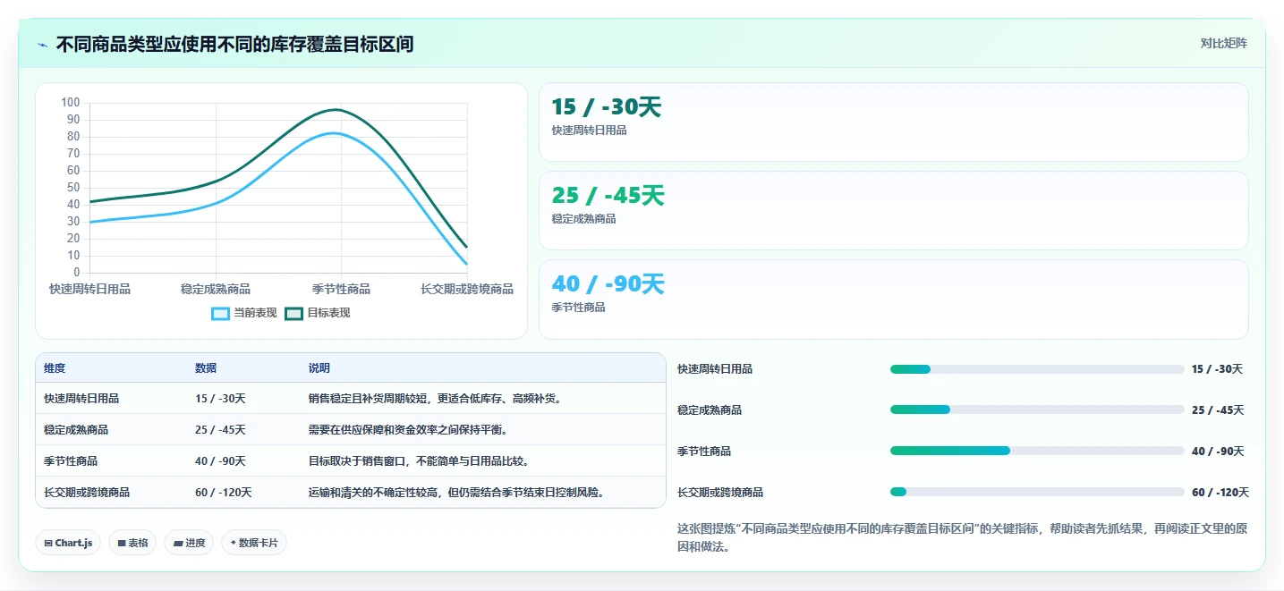The image size is (1284, 591).
Task: Click the 60 / -120天 value in the table
Action: (224, 493)
